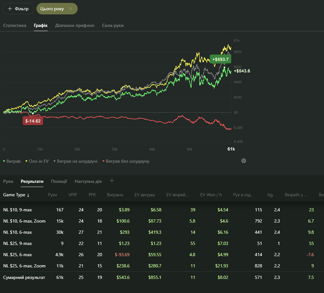The width and height of the screenshot is (324, 293).
Task: Switch to the 'Статистика' tab
Action: click(x=15, y=25)
